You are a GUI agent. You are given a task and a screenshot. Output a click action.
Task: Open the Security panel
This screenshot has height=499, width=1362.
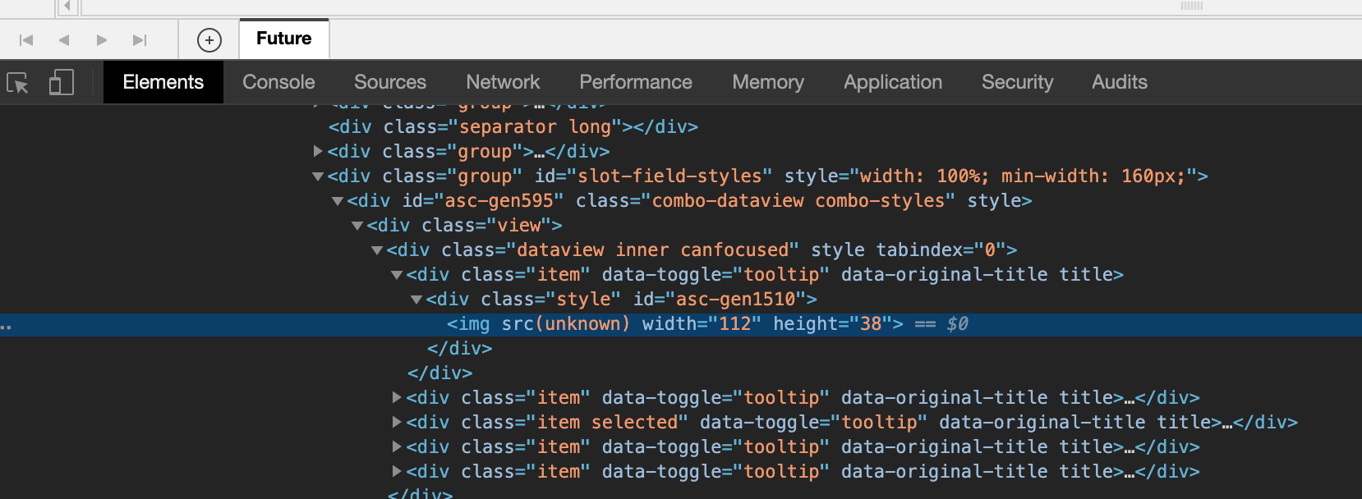tap(1017, 82)
